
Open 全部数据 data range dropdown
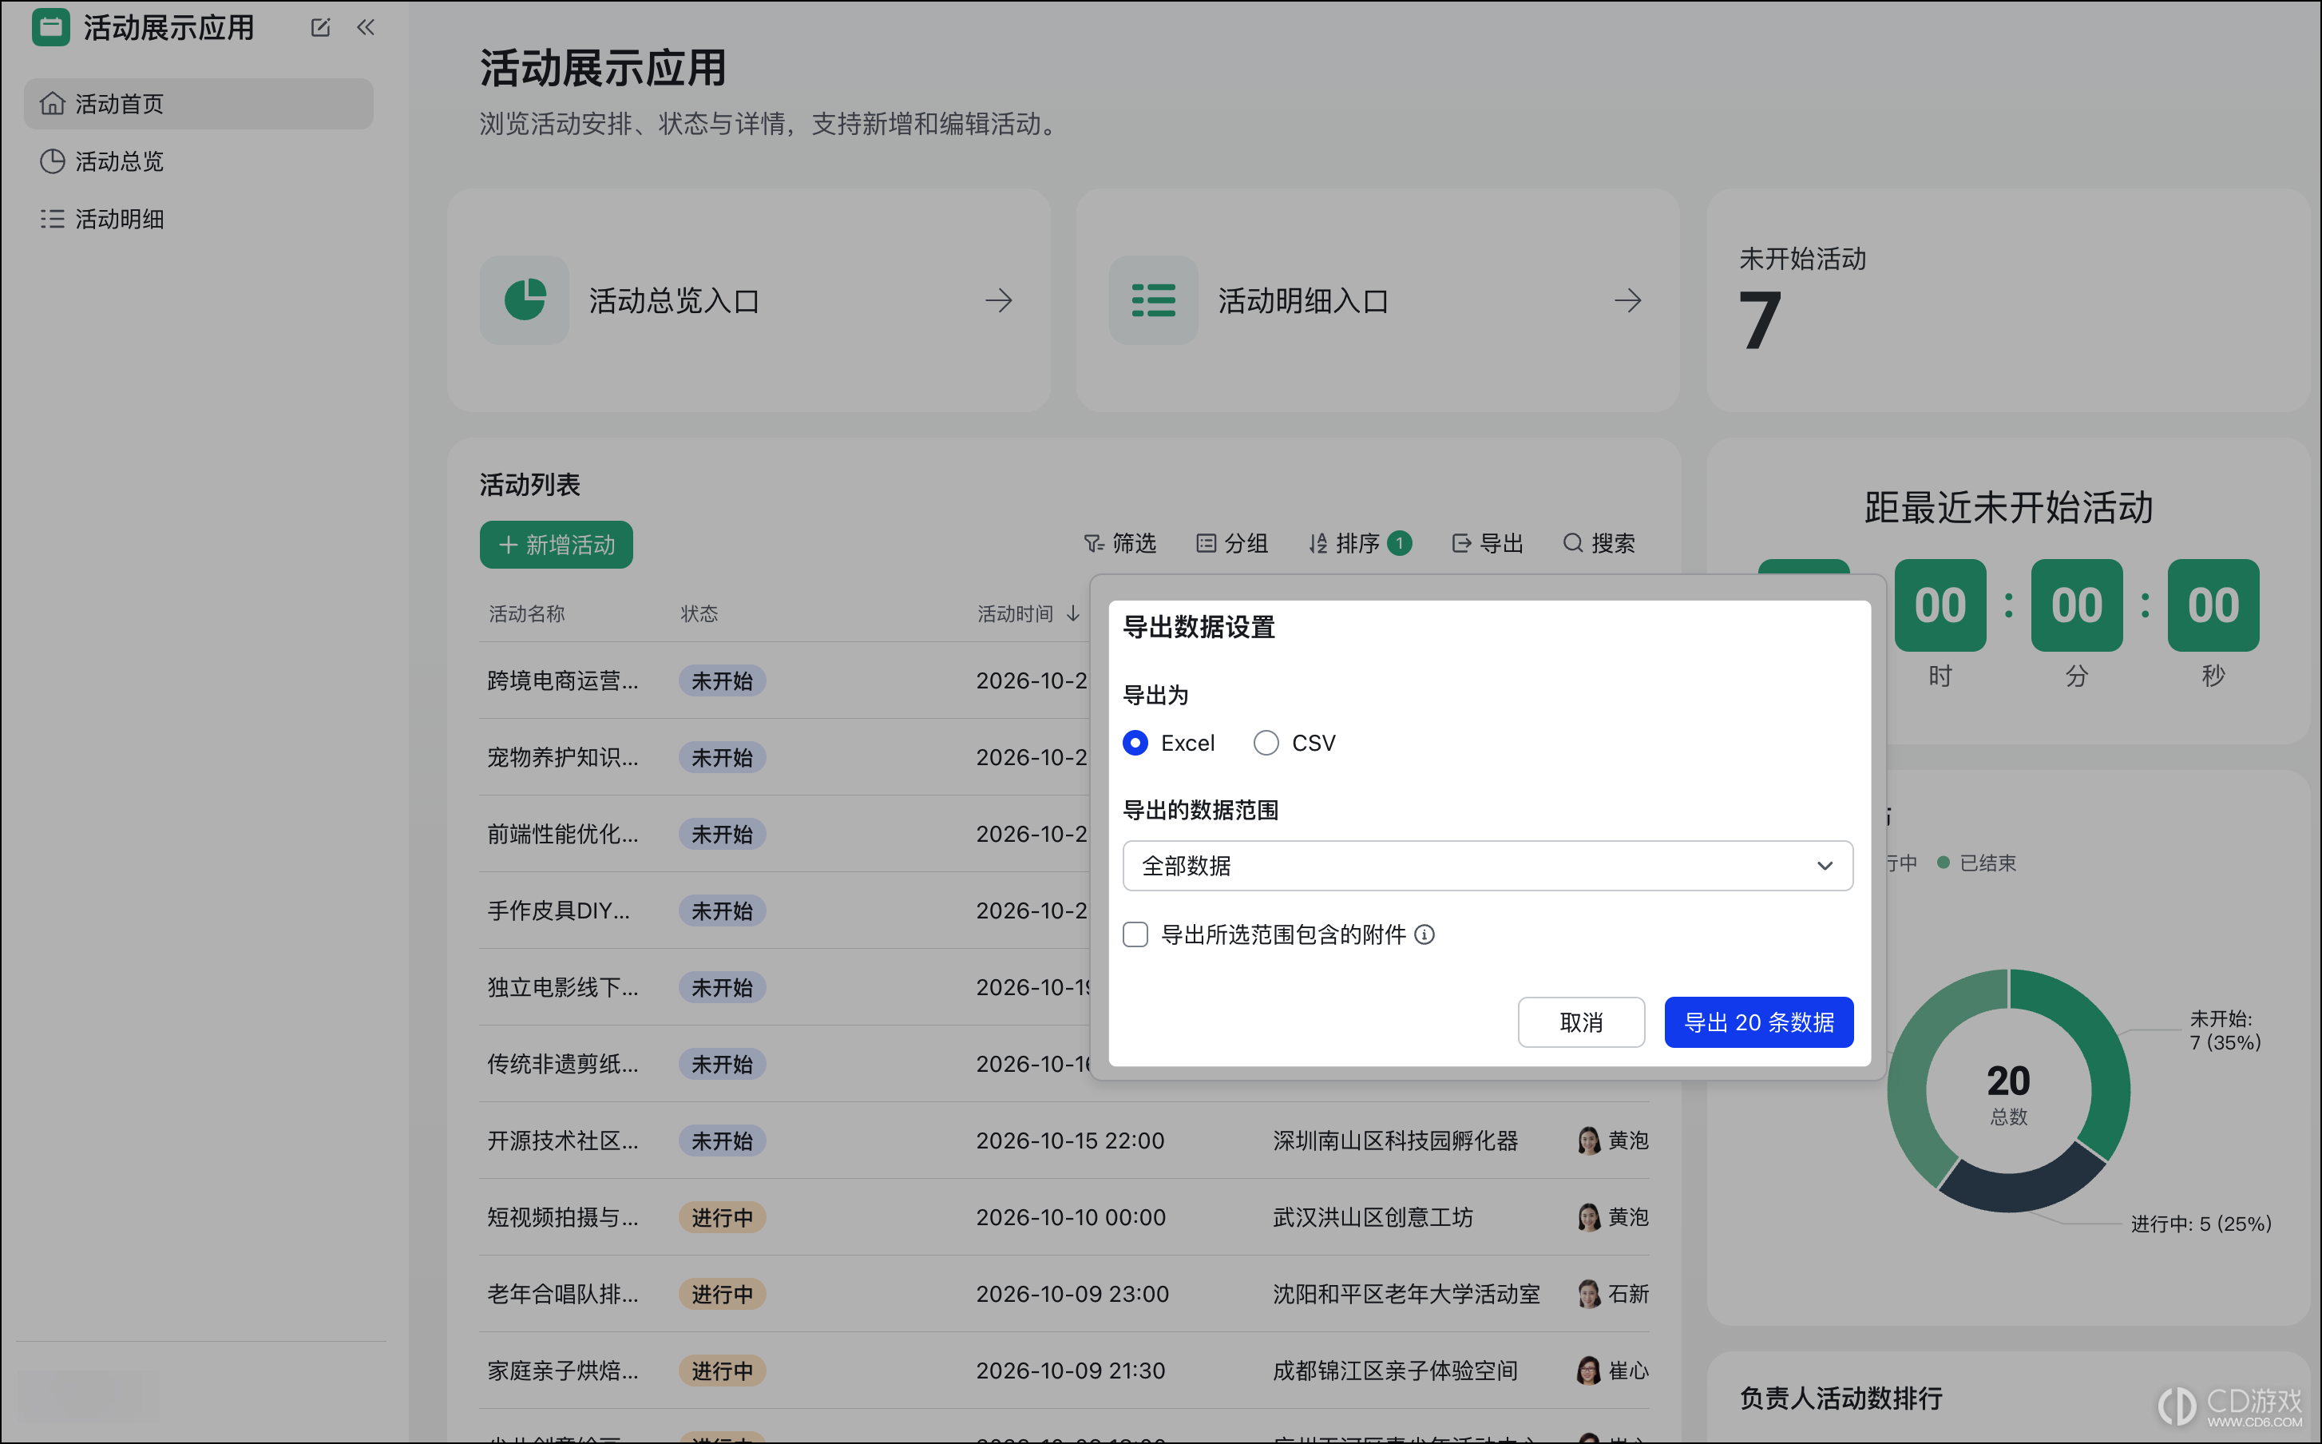(1488, 865)
